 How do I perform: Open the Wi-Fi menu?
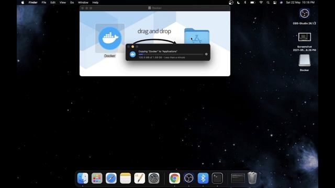click(x=261, y=3)
